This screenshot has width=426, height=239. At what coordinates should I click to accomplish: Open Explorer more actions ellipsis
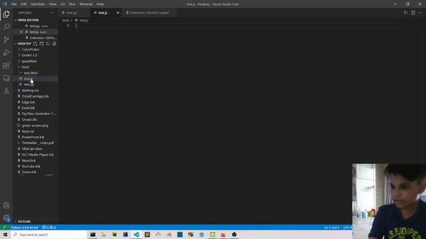point(52,13)
